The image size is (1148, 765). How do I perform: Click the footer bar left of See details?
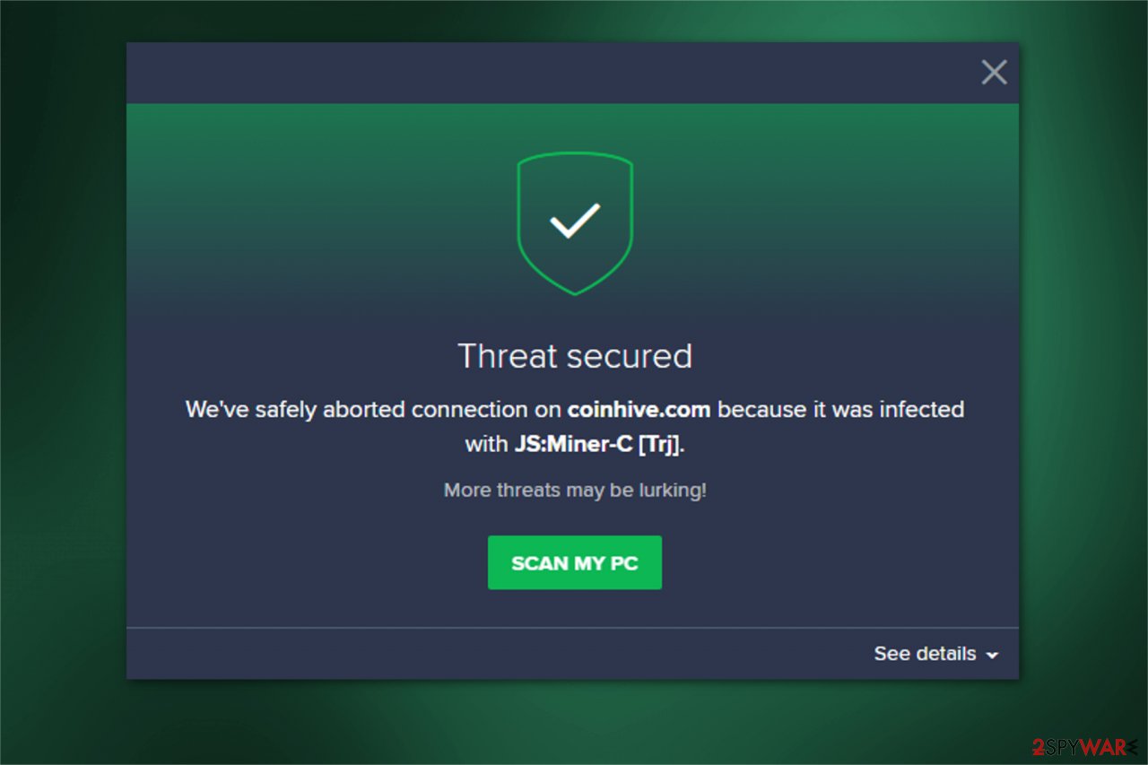coord(493,654)
